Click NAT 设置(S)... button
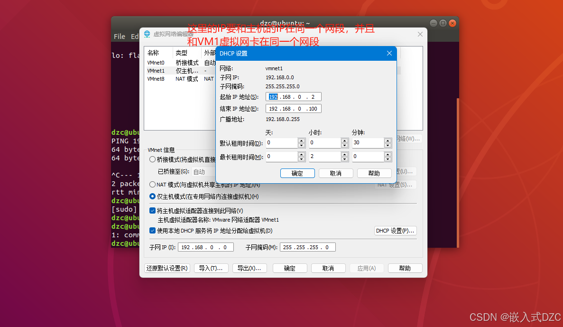Viewport: 563px width, 327px height. point(395,185)
